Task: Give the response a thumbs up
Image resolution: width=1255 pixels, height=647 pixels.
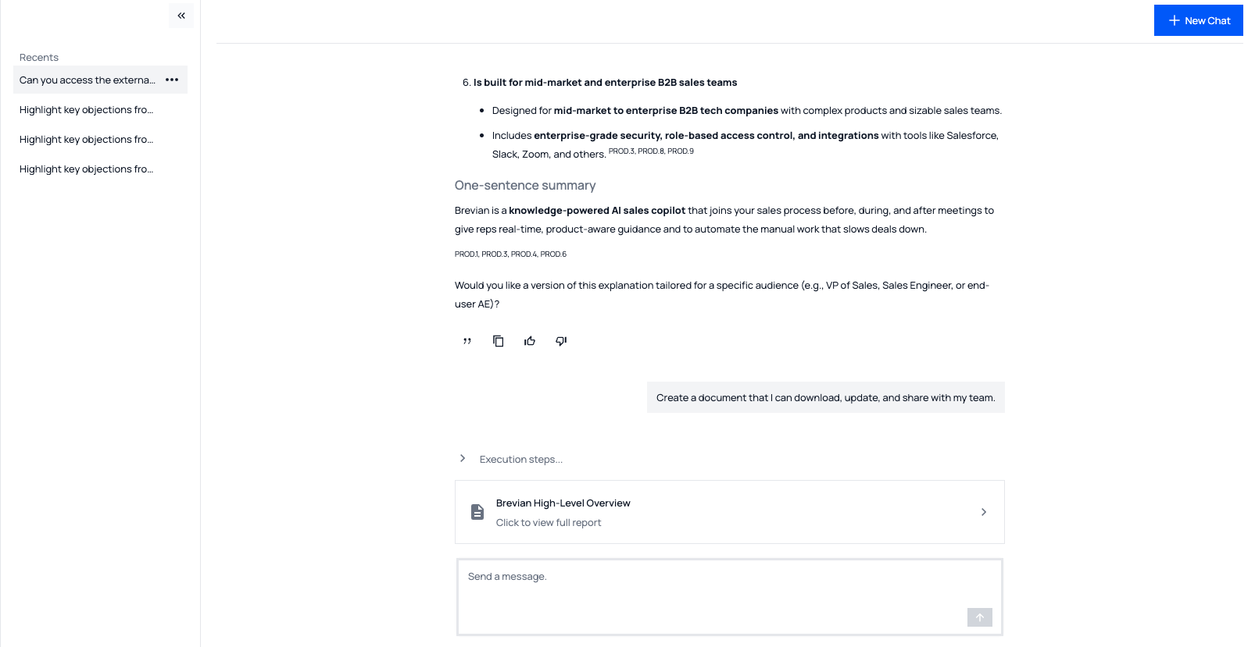Action: 530,341
